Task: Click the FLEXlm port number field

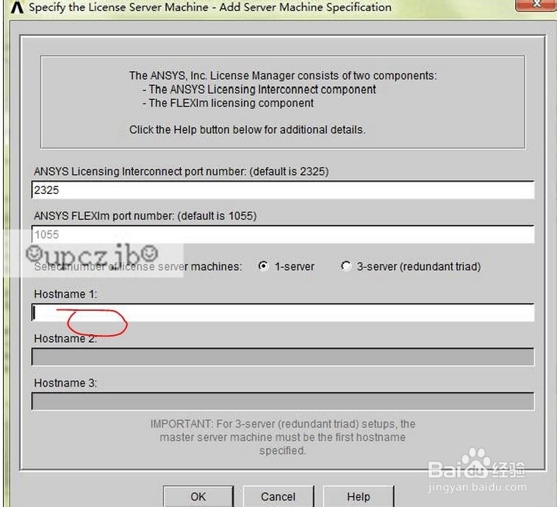Action: 283,234
